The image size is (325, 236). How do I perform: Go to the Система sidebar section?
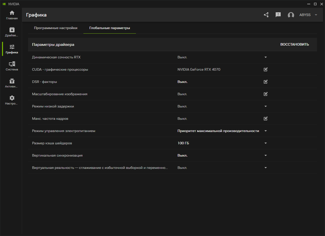(x=12, y=66)
